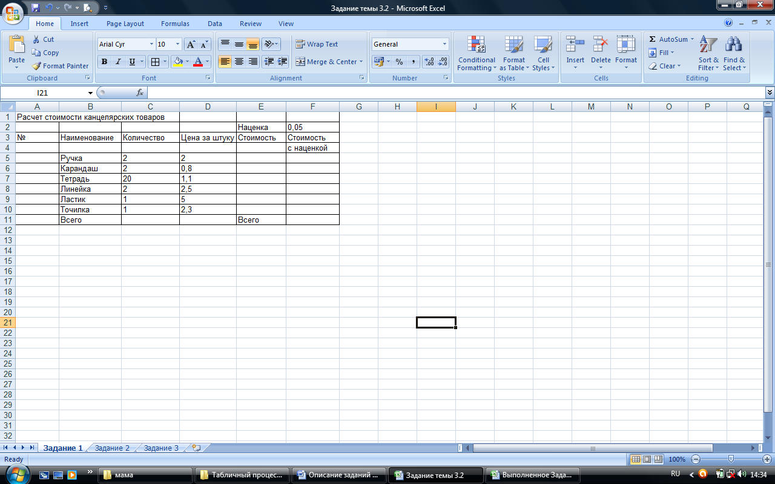The height and width of the screenshot is (484, 775).
Task: Open Описание заданий taskbar window
Action: click(x=338, y=475)
